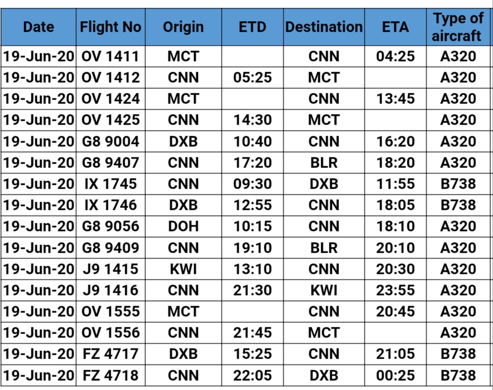Screen dimensions: 493x390
Task: Select the ETA header cell
Action: [x=396, y=27]
